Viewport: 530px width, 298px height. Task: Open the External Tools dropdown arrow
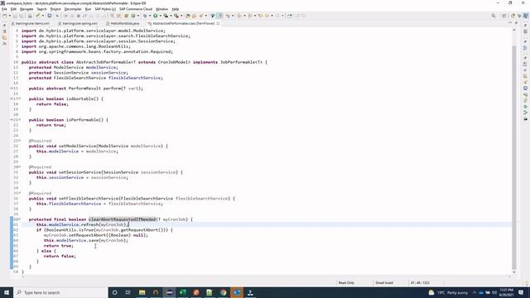click(181, 16)
